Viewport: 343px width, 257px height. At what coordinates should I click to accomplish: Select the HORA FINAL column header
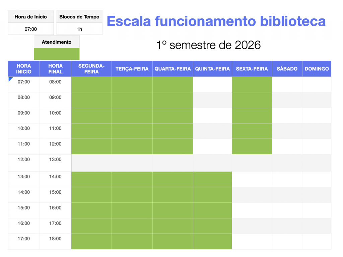point(55,69)
